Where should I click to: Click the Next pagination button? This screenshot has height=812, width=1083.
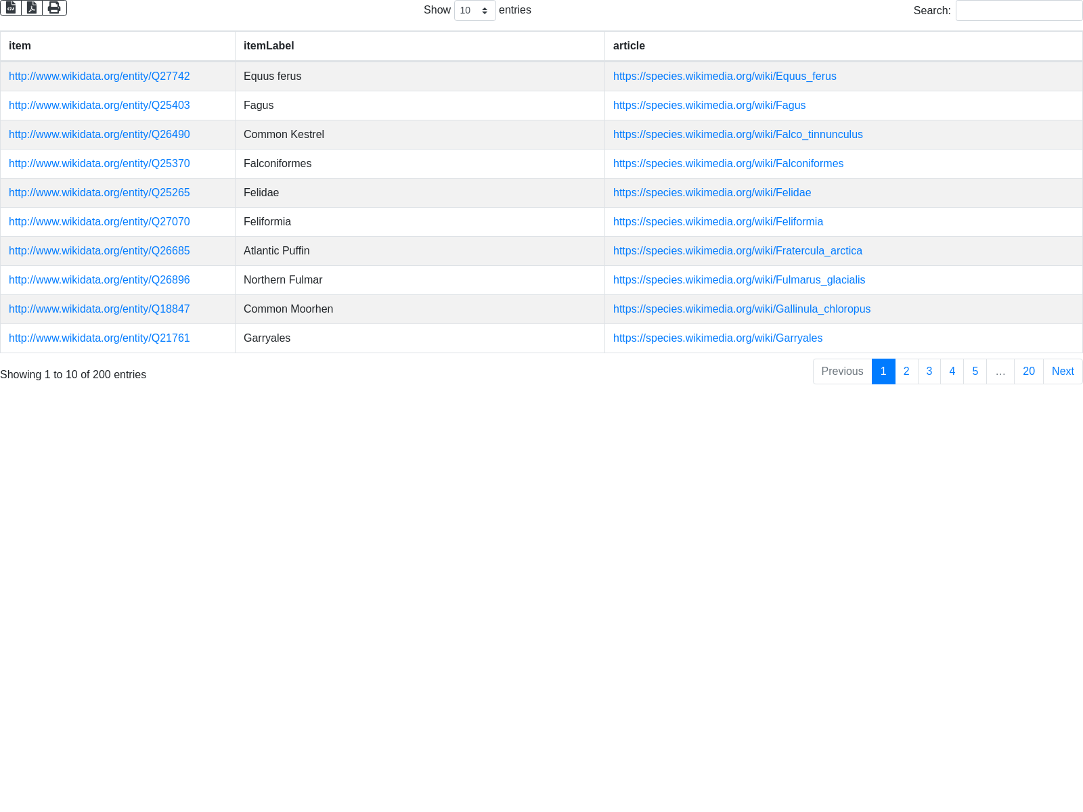(x=1063, y=371)
